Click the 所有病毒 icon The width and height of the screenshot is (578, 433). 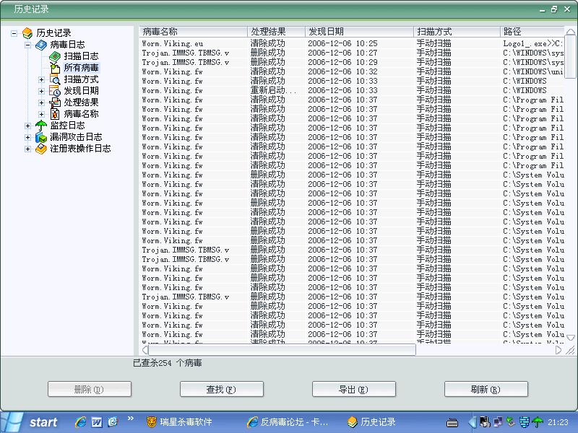[x=55, y=68]
